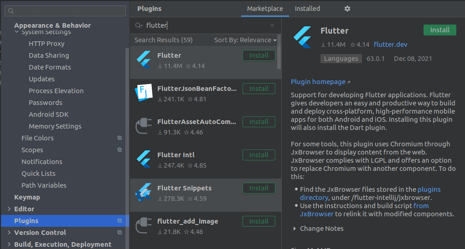Click the flutter_add_image plug icon
The image size is (465, 249).
pyautogui.click(x=144, y=226)
